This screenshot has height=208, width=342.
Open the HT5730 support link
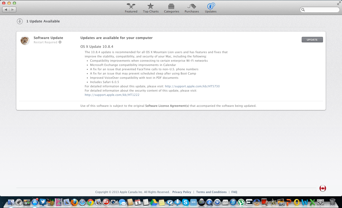click(192, 86)
